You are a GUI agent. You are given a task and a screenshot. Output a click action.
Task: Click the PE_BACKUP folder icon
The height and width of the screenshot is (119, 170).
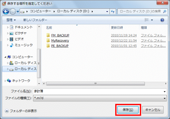(x=48, y=46)
